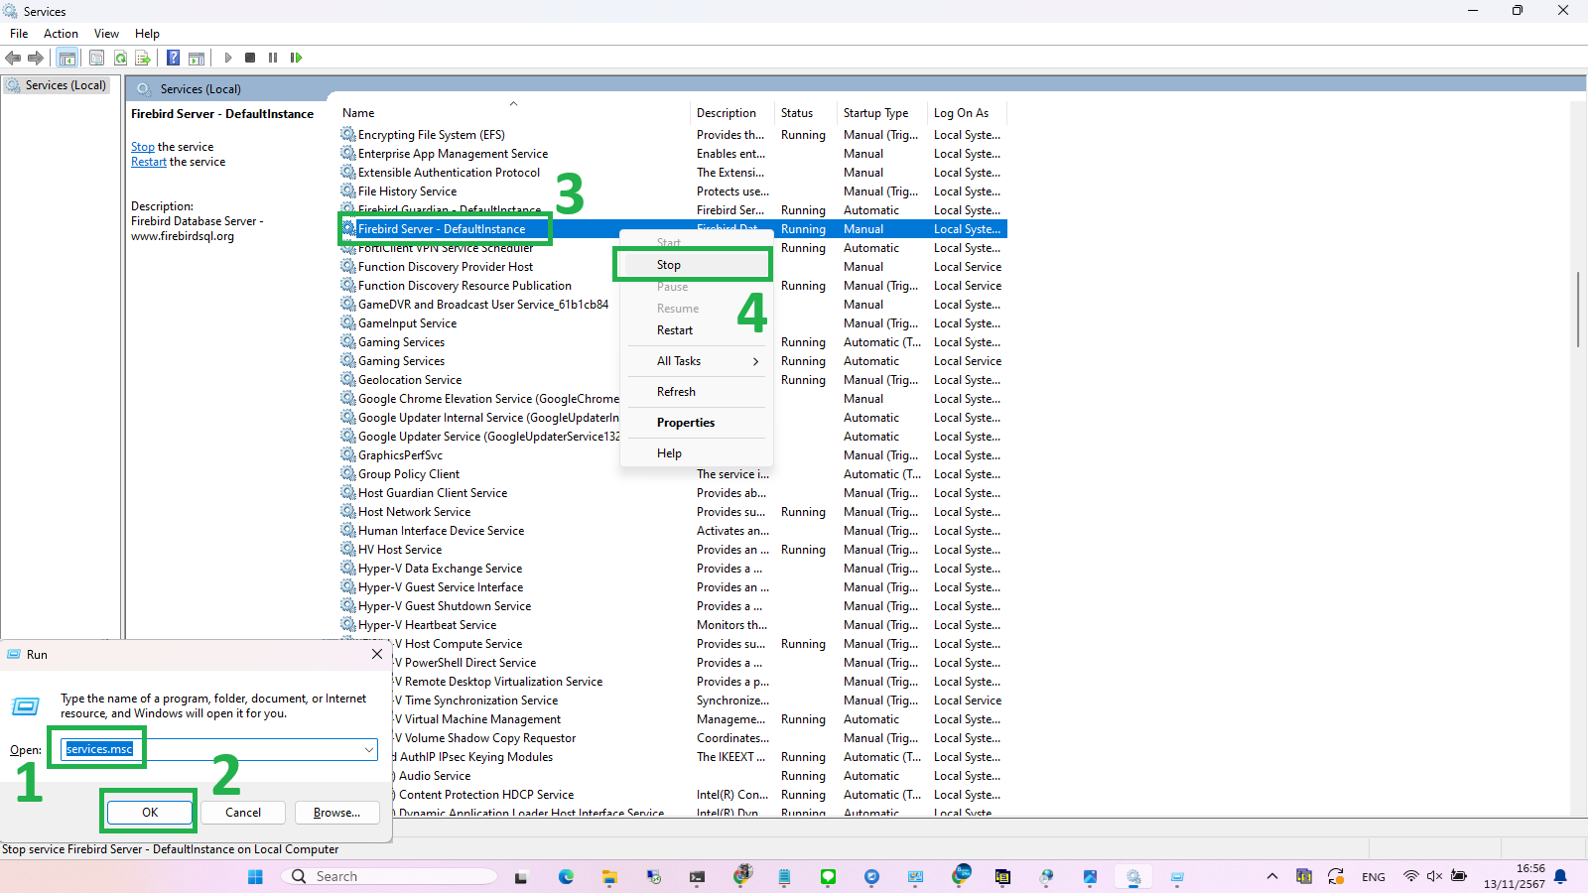This screenshot has width=1588, height=893.
Task: Choose Restart in the context menu
Action: (x=697, y=330)
